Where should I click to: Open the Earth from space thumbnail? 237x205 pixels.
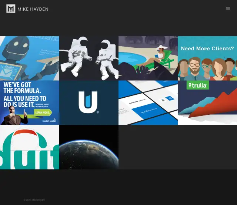(x=89, y=147)
